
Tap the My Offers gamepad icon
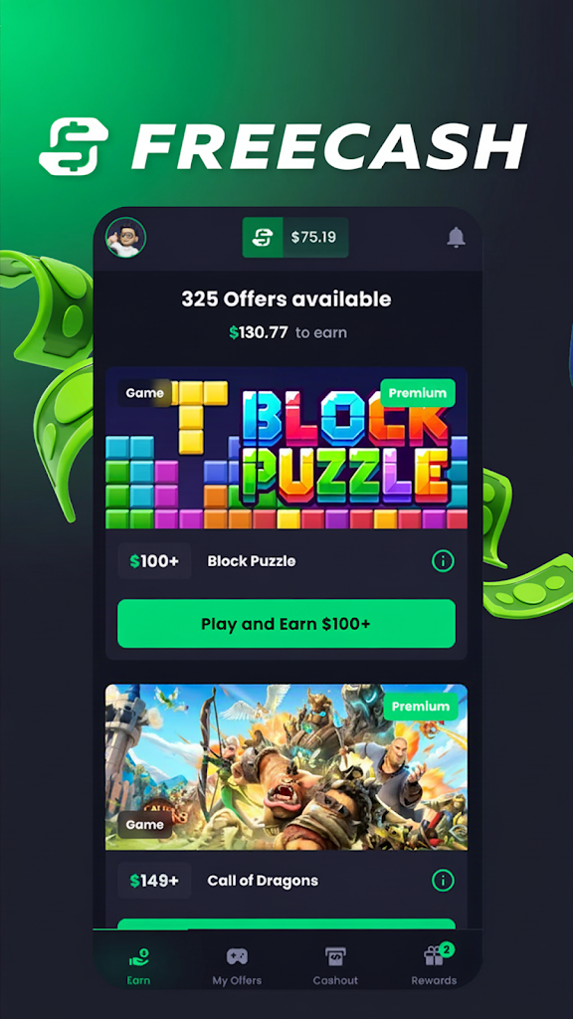pyautogui.click(x=237, y=956)
